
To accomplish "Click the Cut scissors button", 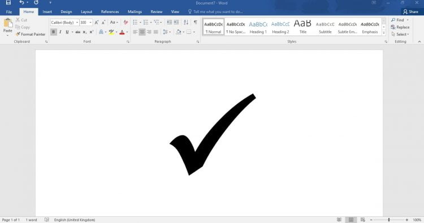I will click(21, 20).
